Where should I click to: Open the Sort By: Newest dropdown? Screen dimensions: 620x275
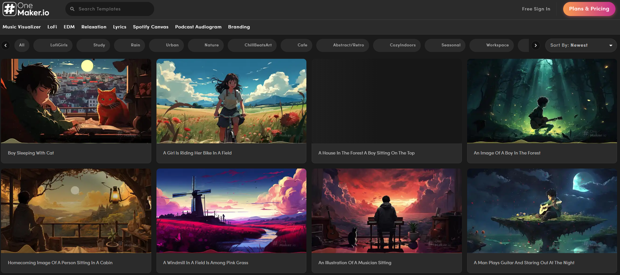581,45
